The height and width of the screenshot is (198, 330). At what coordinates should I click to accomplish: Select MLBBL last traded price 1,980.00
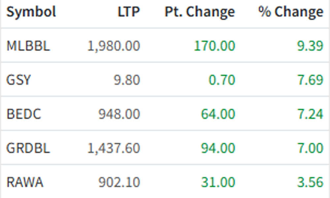click(x=114, y=46)
